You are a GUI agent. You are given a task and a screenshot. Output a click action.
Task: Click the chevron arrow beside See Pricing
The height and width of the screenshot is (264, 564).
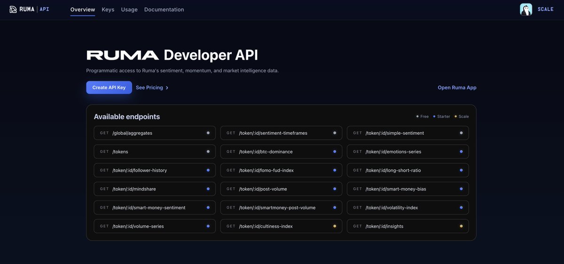click(167, 88)
